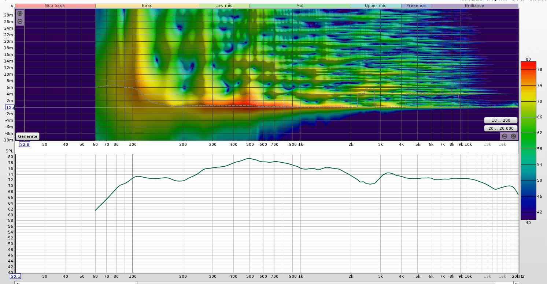Image resolution: width=547 pixels, height=284 pixels.
Task: Click the 100 label under the SPL graph
Action: 133,276
